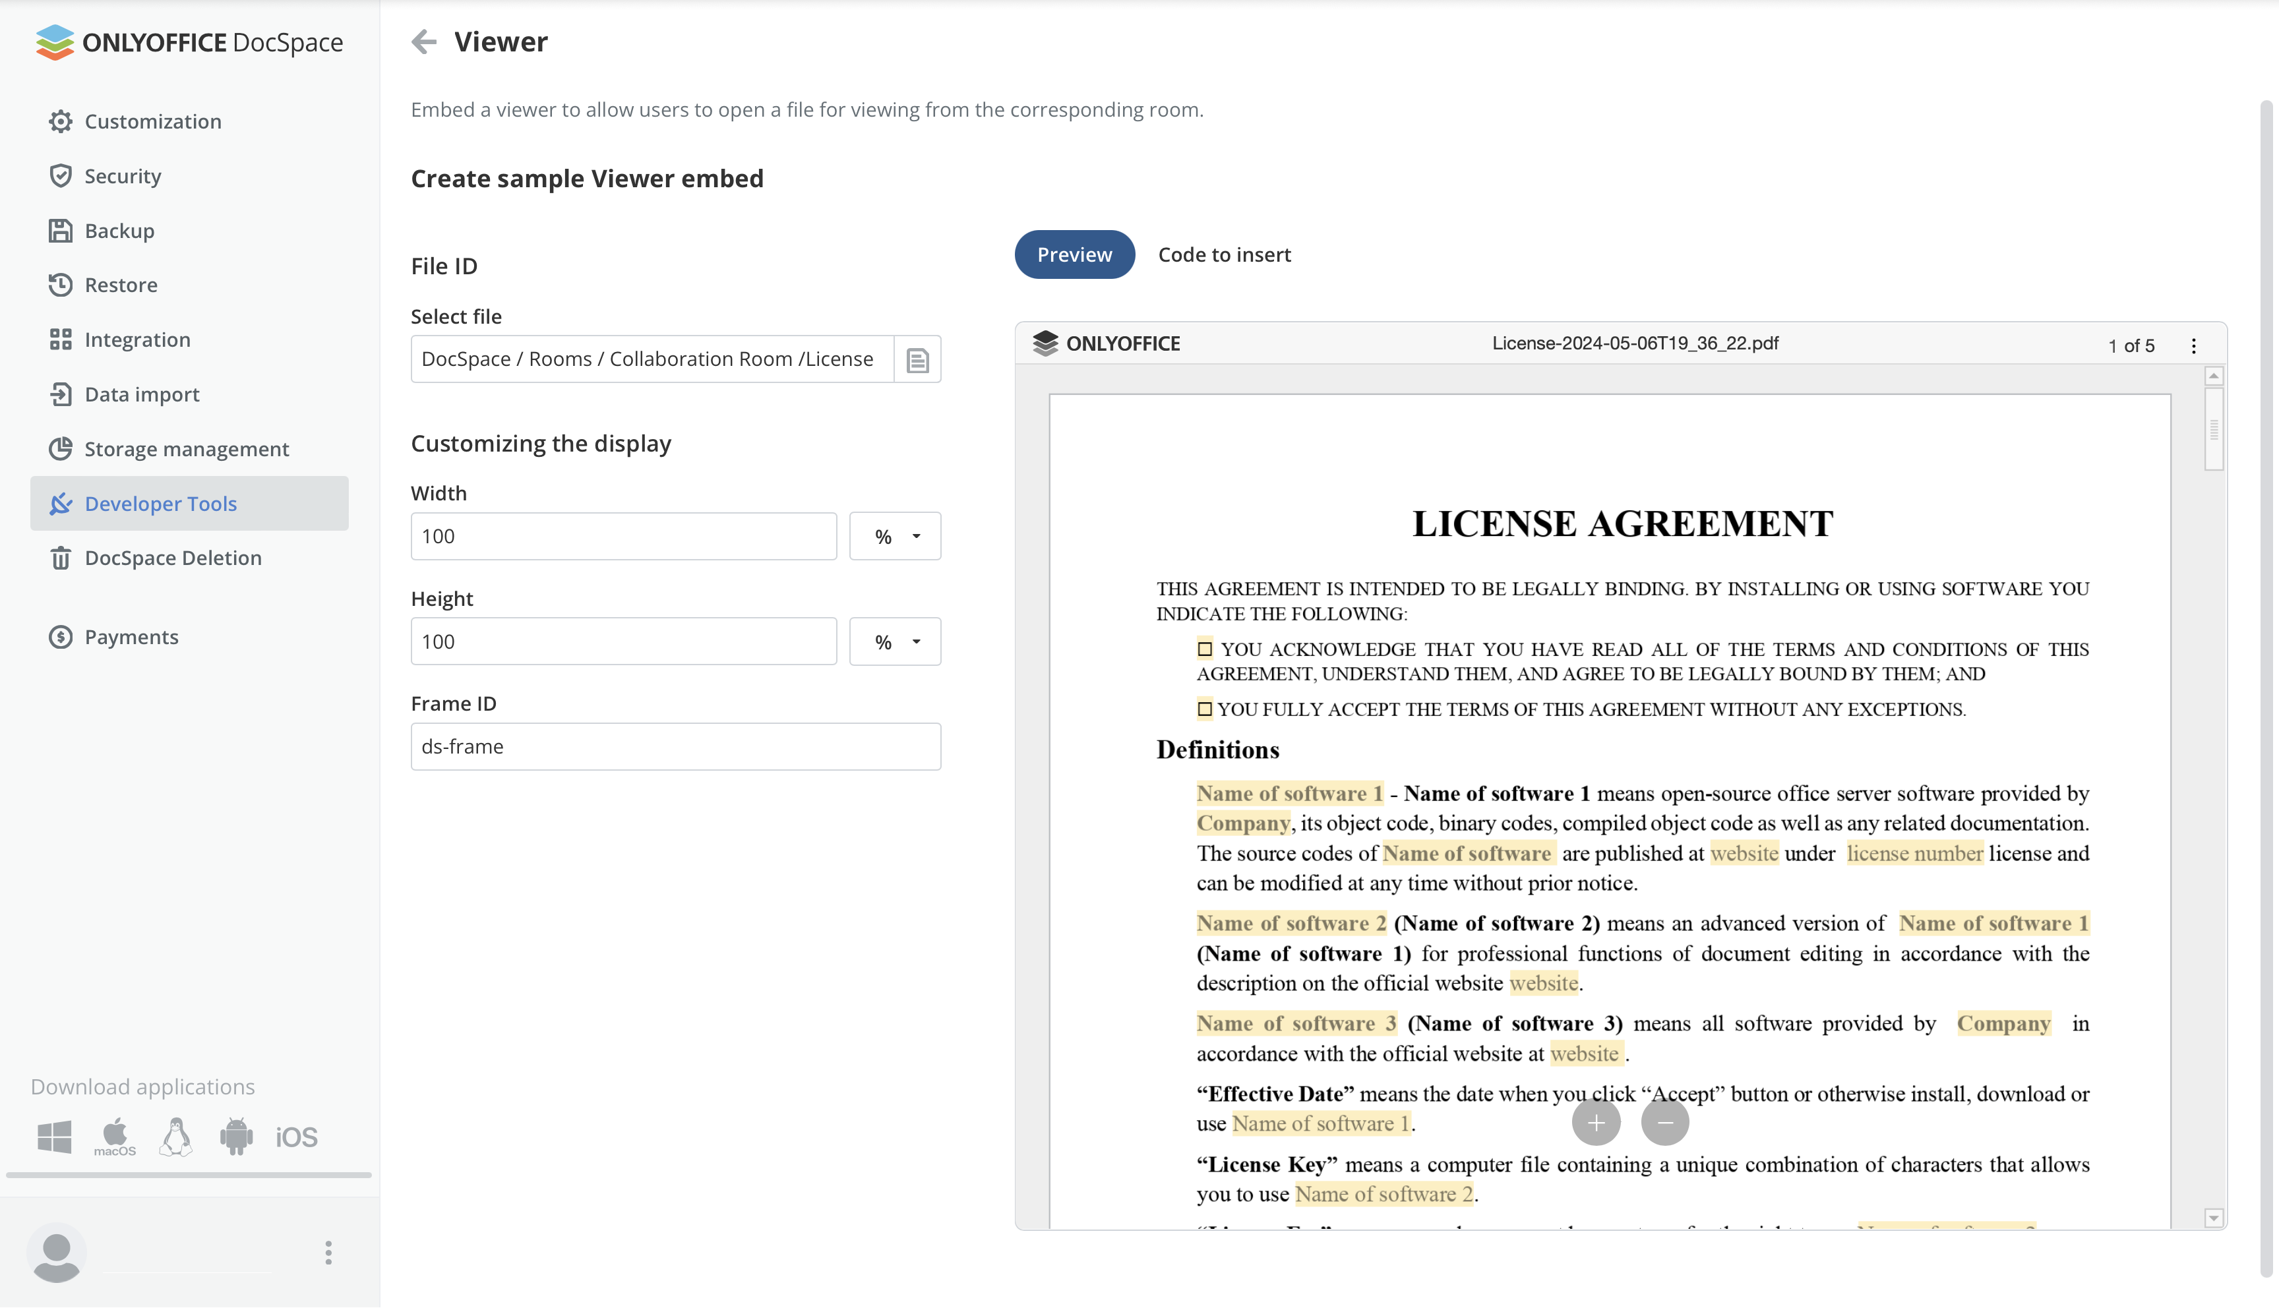
Task: Click the Frame ID input field
Action: pyautogui.click(x=675, y=746)
